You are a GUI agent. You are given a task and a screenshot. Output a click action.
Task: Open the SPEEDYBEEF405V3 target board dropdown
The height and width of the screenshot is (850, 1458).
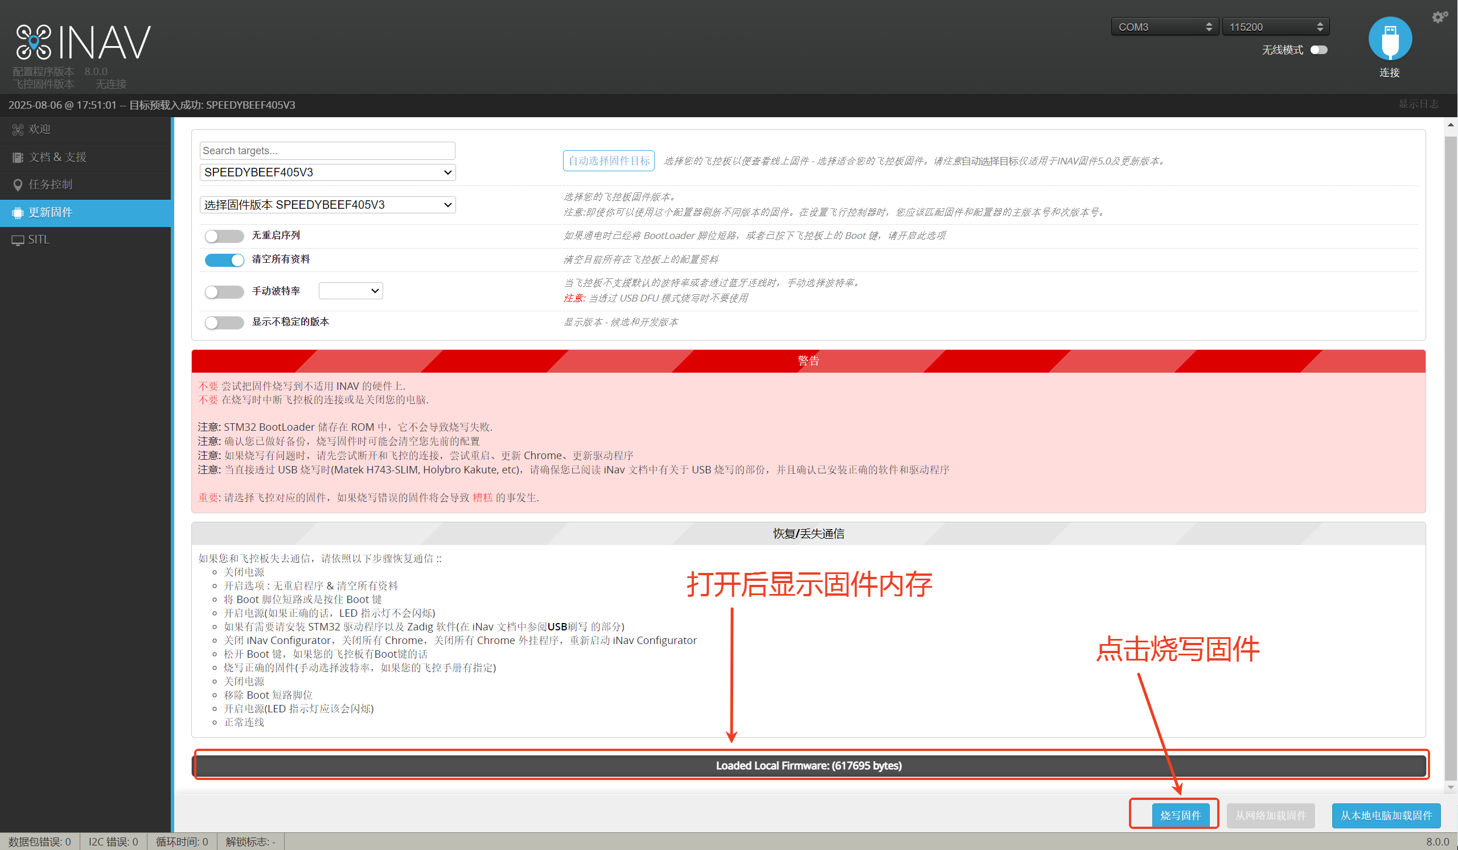pyautogui.click(x=327, y=172)
